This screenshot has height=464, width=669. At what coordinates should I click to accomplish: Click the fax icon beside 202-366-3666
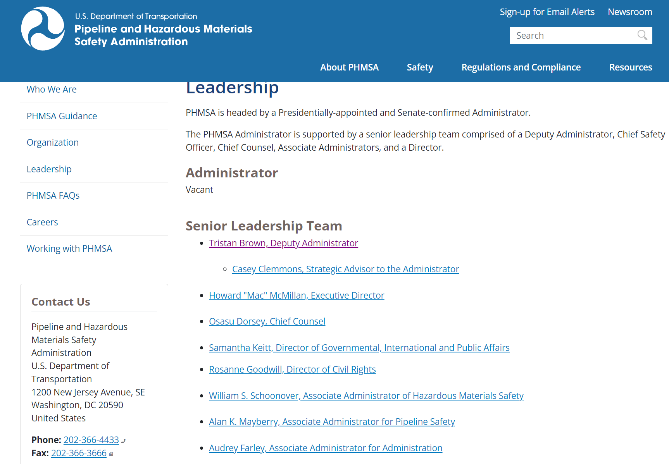pos(111,454)
